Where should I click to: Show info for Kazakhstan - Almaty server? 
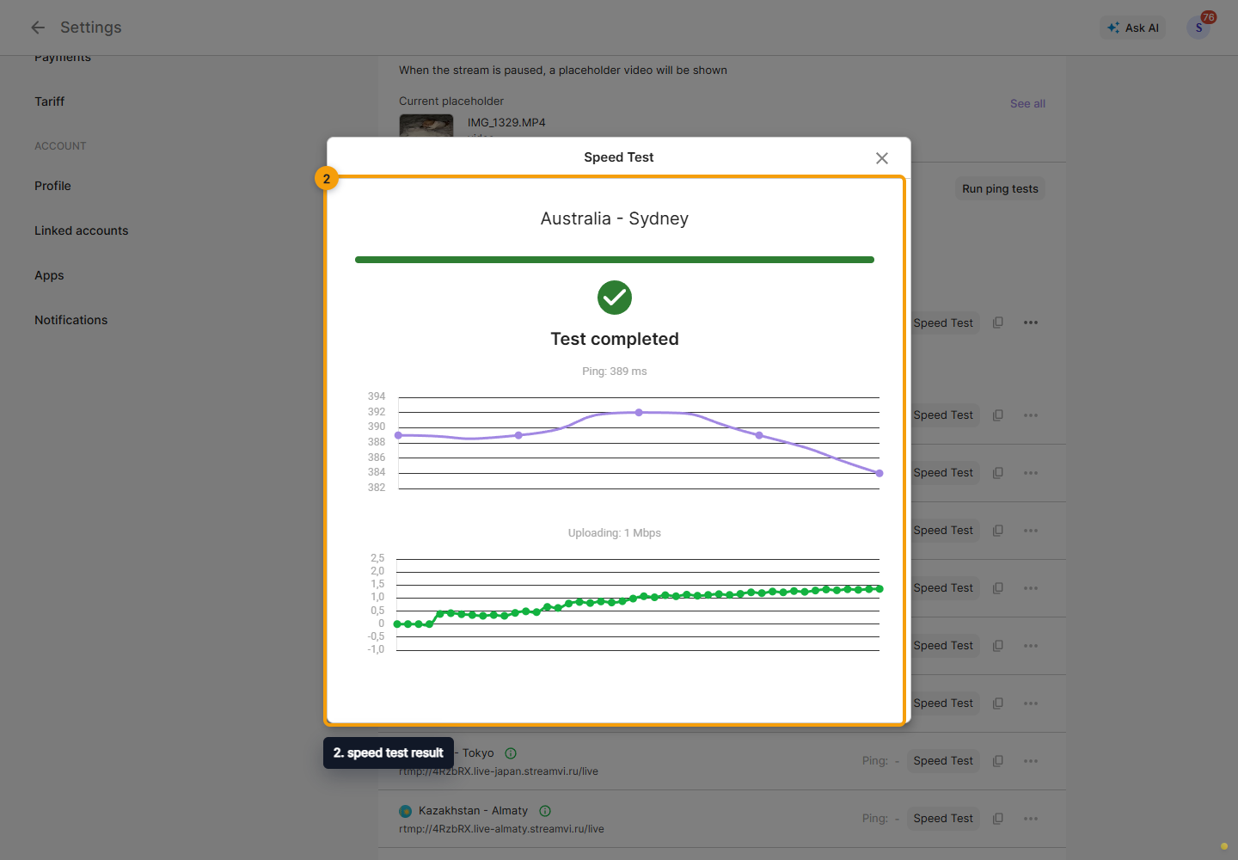coord(545,811)
